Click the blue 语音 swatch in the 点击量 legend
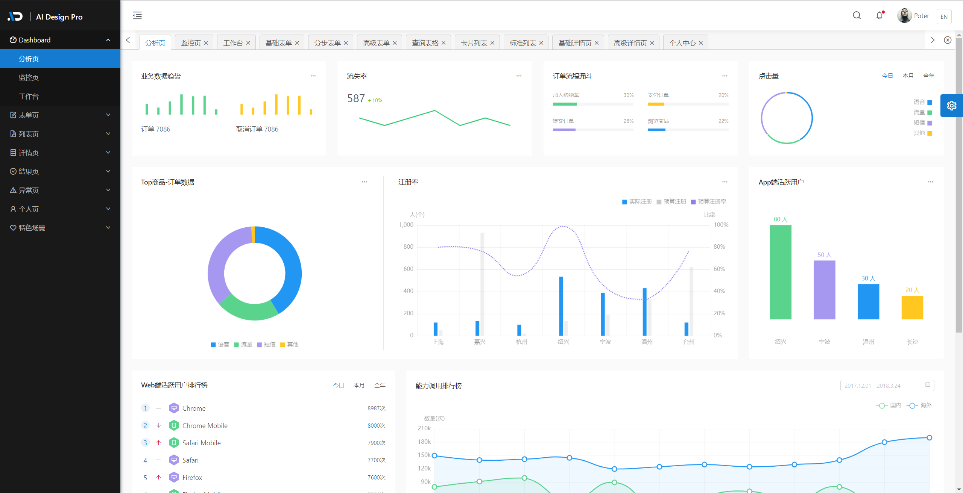 930,102
